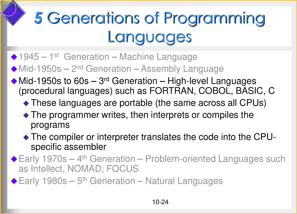The height and width of the screenshot is (214, 297).
Task: Click the diamond bullet beside 'Mid-1950s to 60s'
Action: [x=14, y=81]
